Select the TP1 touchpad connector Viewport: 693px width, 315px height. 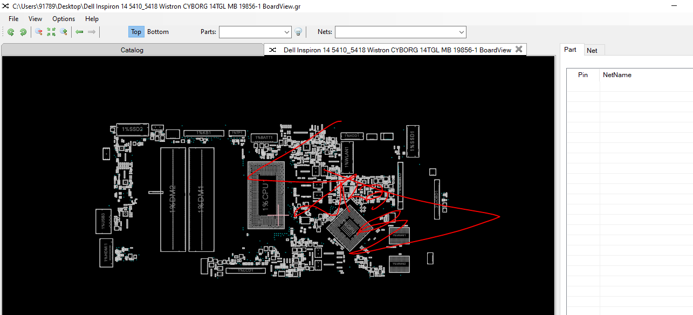pyautogui.click(x=238, y=133)
